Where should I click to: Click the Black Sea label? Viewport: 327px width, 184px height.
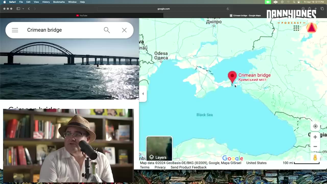tap(204, 115)
